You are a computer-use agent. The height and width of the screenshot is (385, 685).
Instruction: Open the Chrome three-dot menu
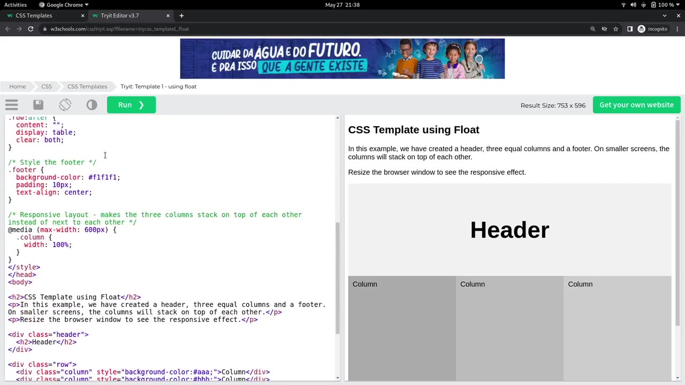coord(677,29)
